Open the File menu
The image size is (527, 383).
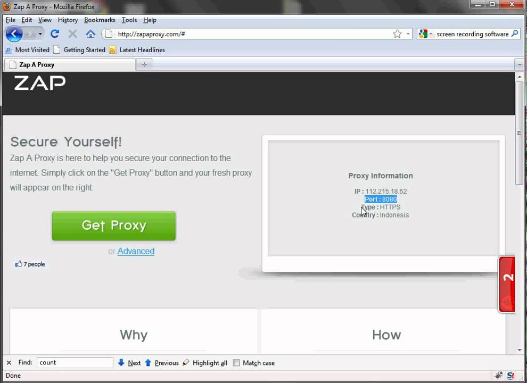(11, 20)
